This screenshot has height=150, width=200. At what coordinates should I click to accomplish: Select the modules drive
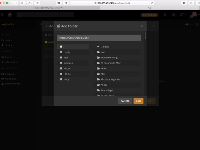pos(73,63)
